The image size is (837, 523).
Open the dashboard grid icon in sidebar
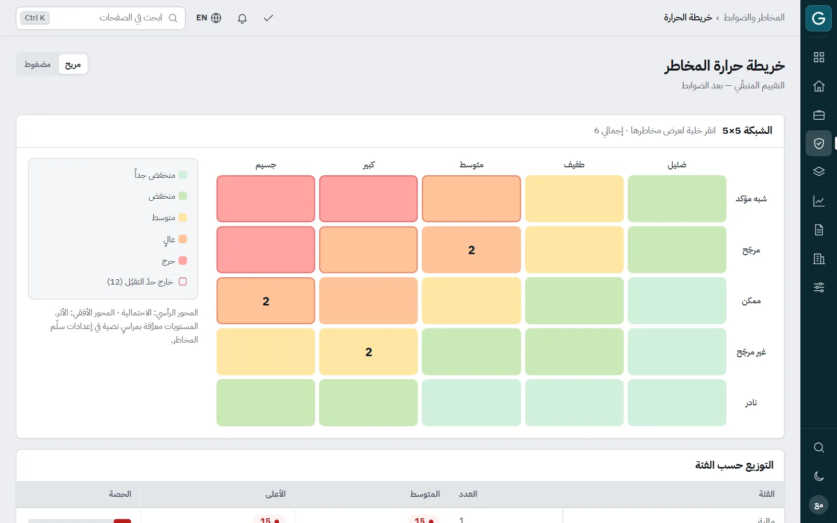click(x=819, y=58)
